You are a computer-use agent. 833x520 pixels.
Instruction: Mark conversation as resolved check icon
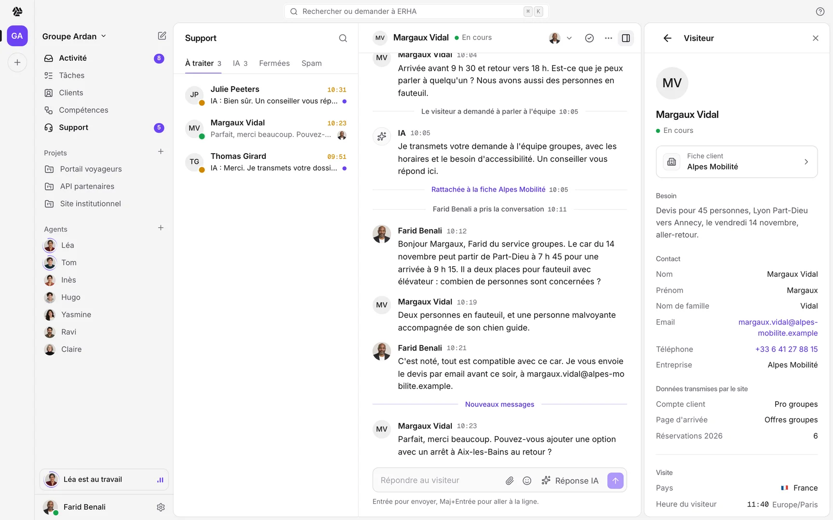click(x=589, y=38)
